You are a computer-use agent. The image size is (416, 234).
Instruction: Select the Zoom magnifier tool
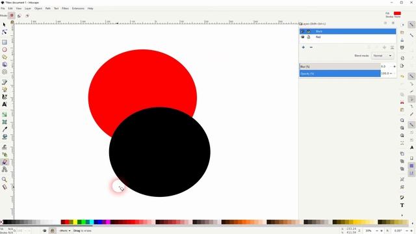(5, 179)
